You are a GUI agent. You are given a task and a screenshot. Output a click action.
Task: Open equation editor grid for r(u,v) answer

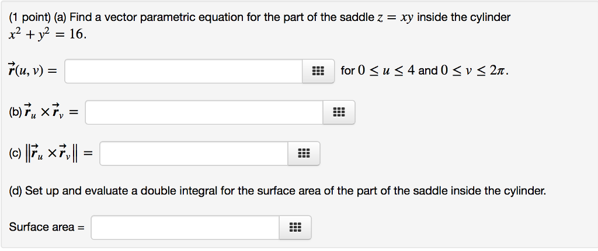coord(318,71)
